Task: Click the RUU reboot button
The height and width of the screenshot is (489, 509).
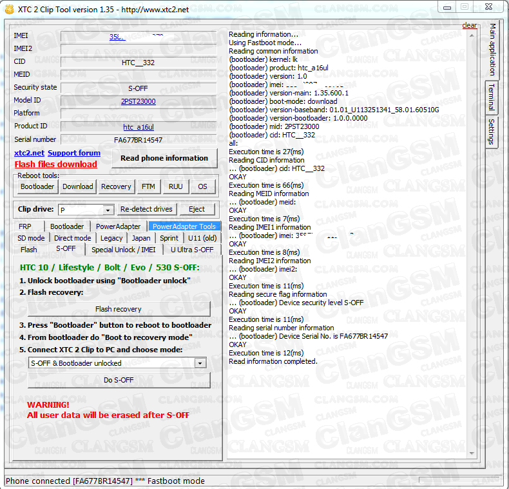Action: [x=176, y=186]
